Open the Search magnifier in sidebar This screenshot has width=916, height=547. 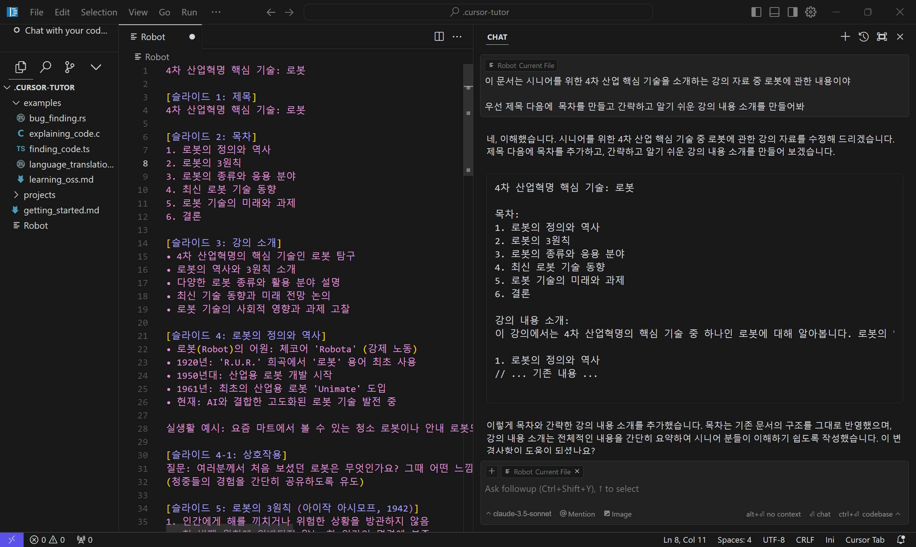[45, 67]
